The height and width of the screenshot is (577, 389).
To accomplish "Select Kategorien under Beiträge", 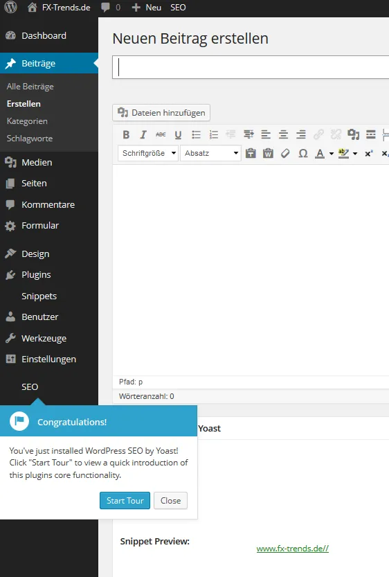I will (27, 121).
